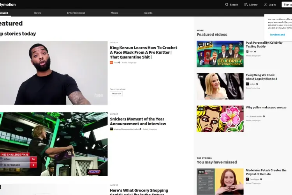Click the Science Insider channel name

tap(256, 117)
